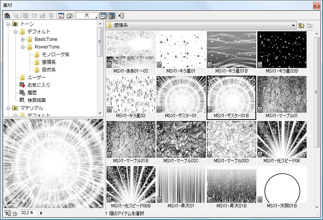The width and height of the screenshot is (323, 220).
Task: Open the thumbnail size dropdown 大
Action: 87,16
